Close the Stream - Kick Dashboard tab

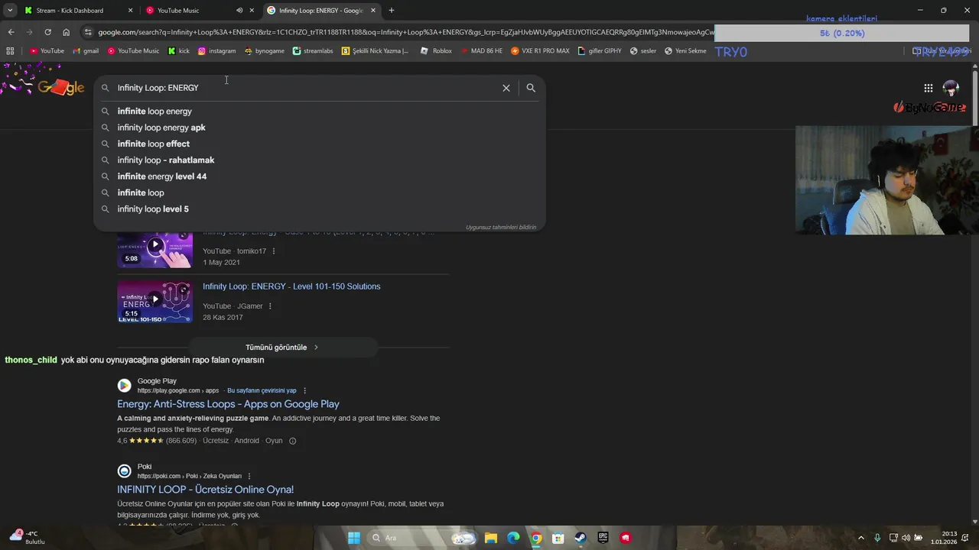(130, 11)
